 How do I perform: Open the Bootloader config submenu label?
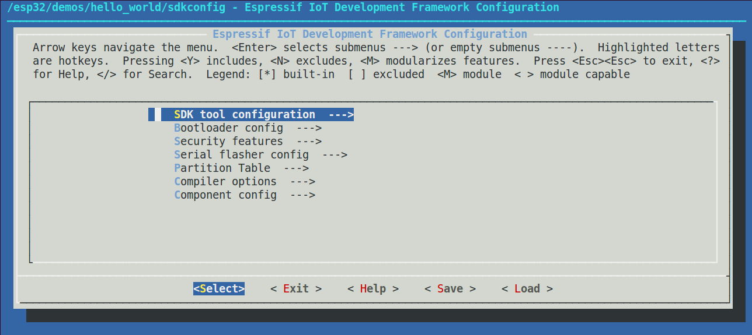(x=228, y=128)
